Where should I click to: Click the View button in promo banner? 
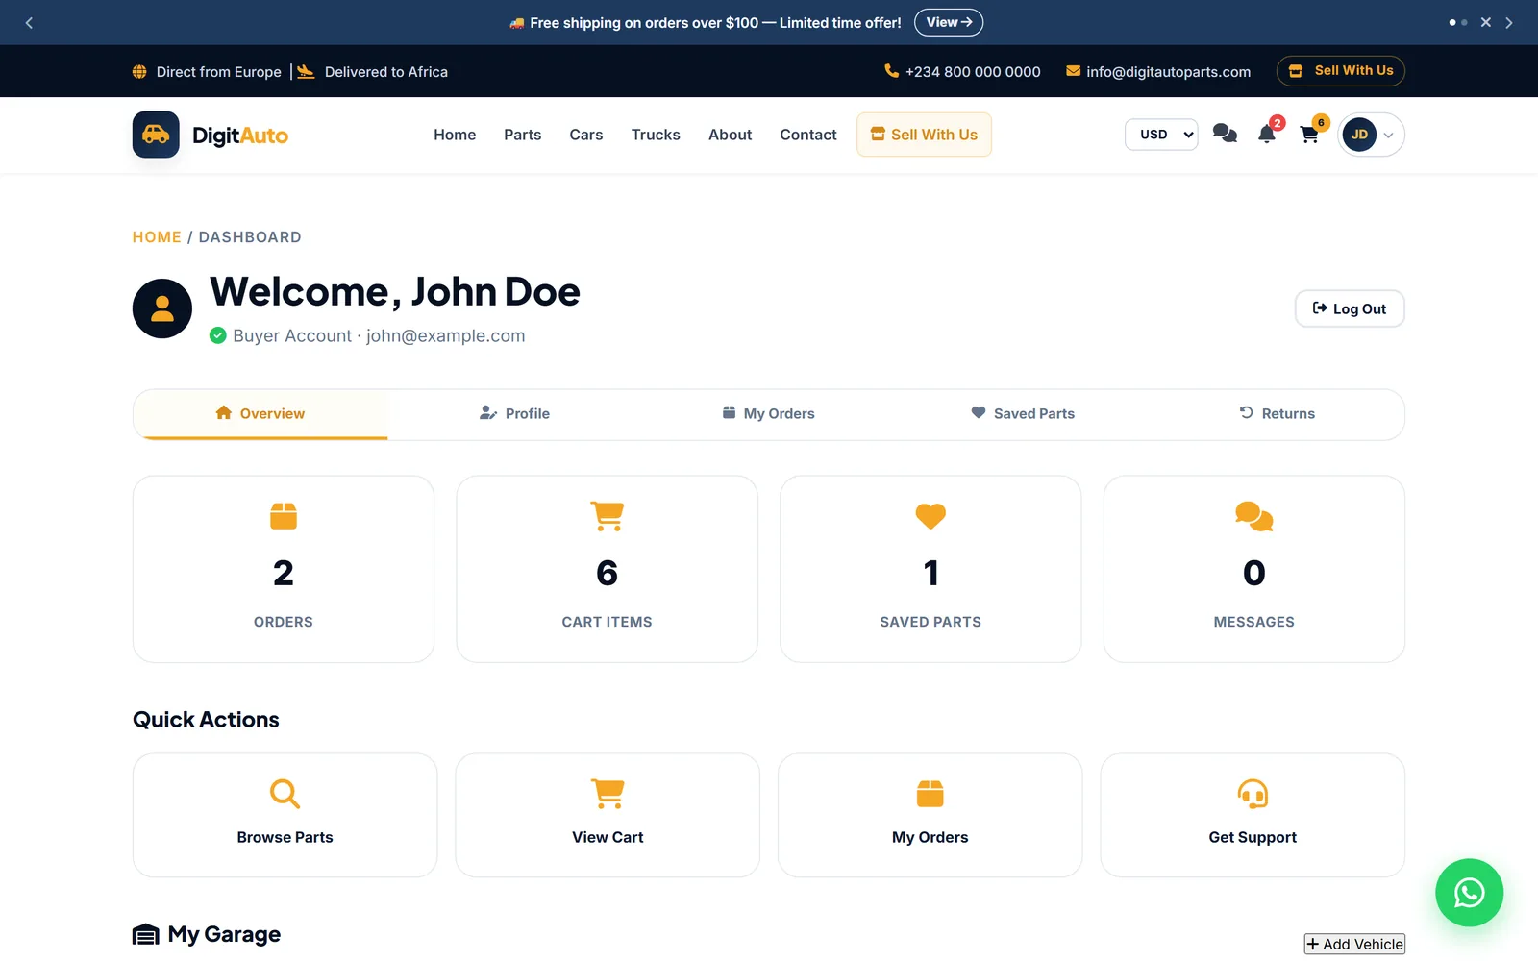949,22
